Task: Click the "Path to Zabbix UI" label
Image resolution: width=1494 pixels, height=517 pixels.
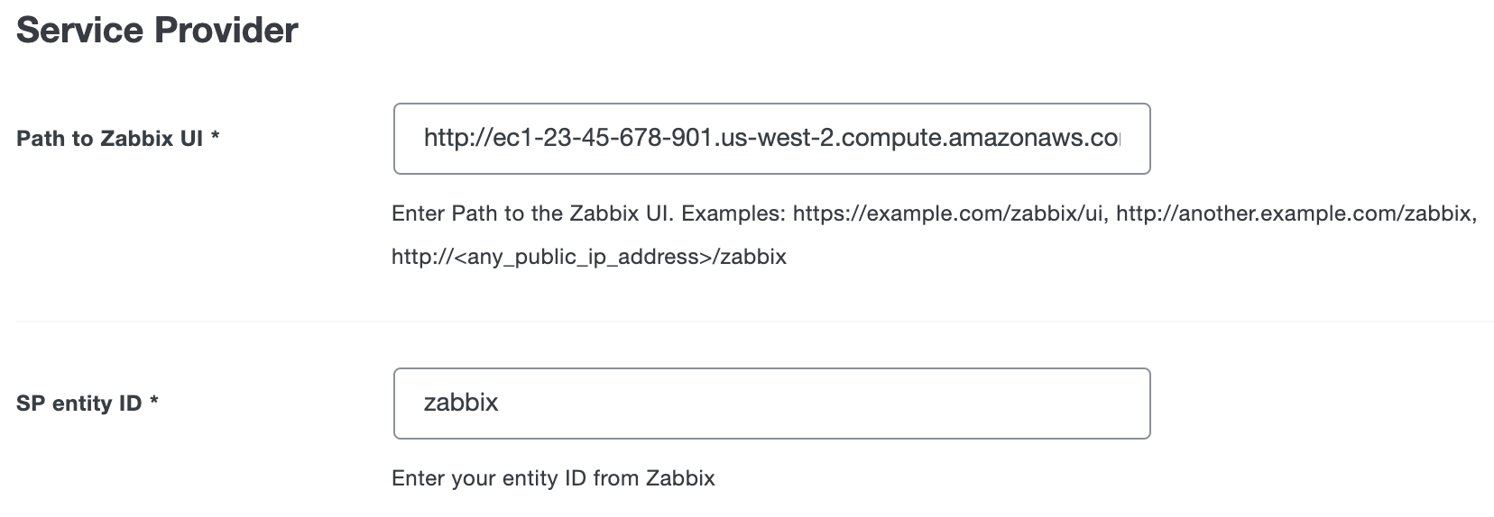Action: pyautogui.click(x=110, y=140)
